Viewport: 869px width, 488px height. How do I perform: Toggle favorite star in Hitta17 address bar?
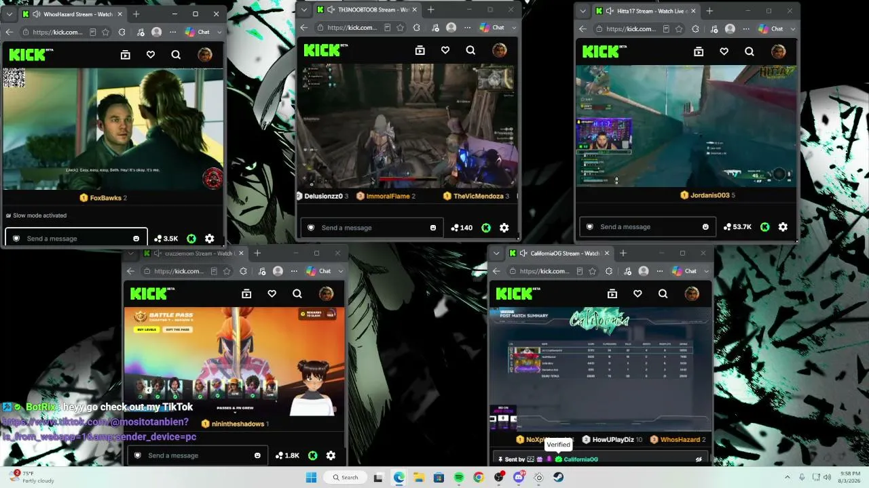click(680, 29)
